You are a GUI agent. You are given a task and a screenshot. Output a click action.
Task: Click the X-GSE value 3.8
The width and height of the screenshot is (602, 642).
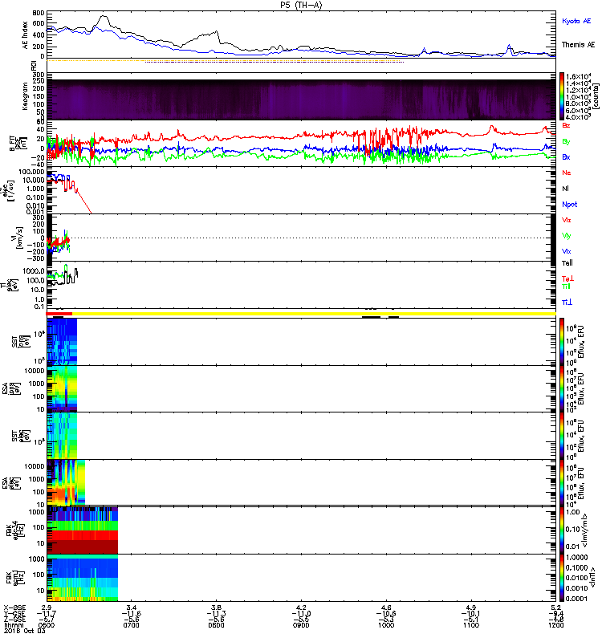(x=216, y=607)
